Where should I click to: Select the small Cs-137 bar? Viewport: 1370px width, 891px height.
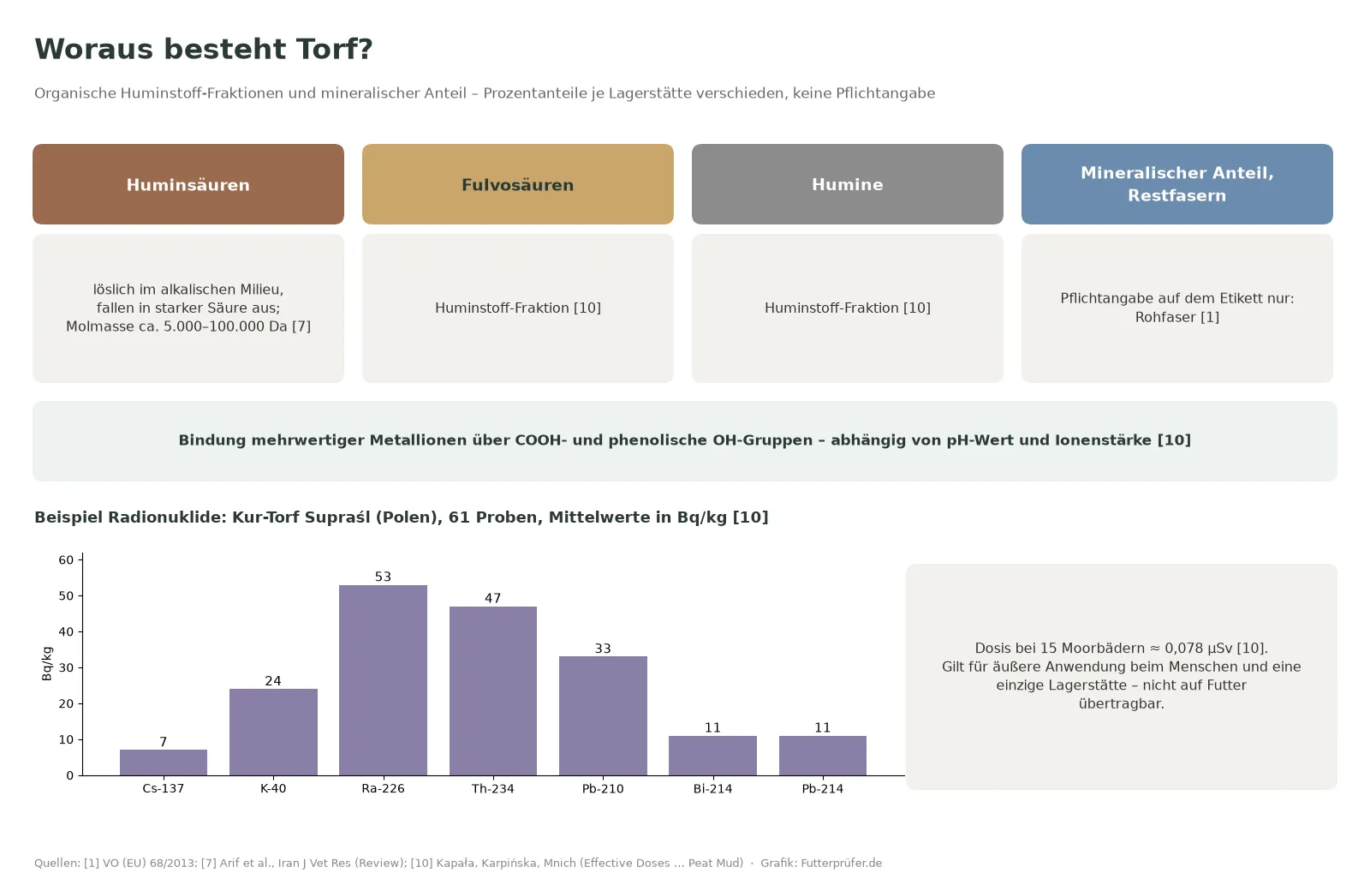pos(164,762)
